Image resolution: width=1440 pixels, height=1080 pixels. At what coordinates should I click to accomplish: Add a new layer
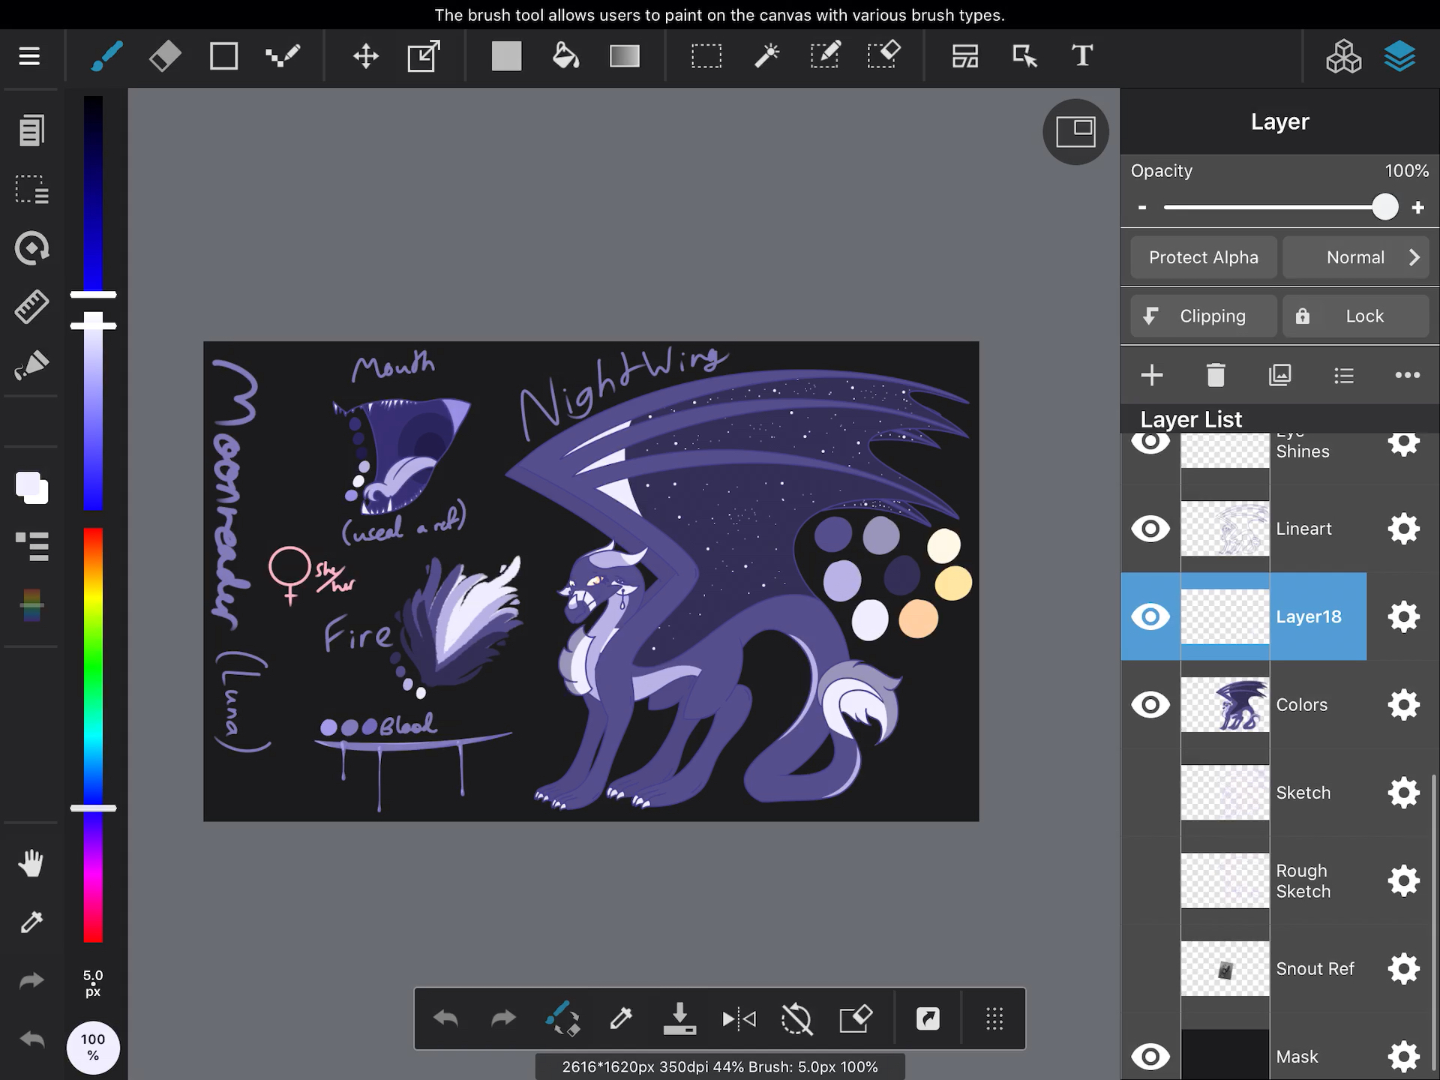click(1151, 375)
